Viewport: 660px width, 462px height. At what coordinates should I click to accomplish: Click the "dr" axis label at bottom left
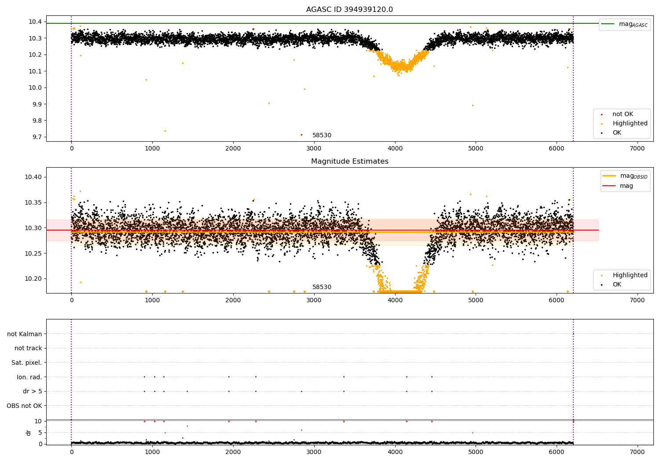pyautogui.click(x=29, y=433)
